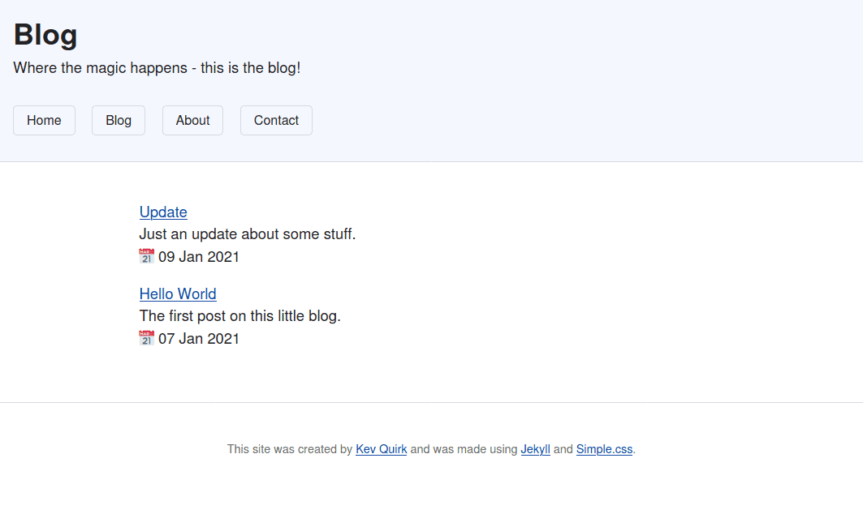Viewport: 863px width, 514px height.
Task: Select the Contact navigation button
Action: [x=276, y=120]
